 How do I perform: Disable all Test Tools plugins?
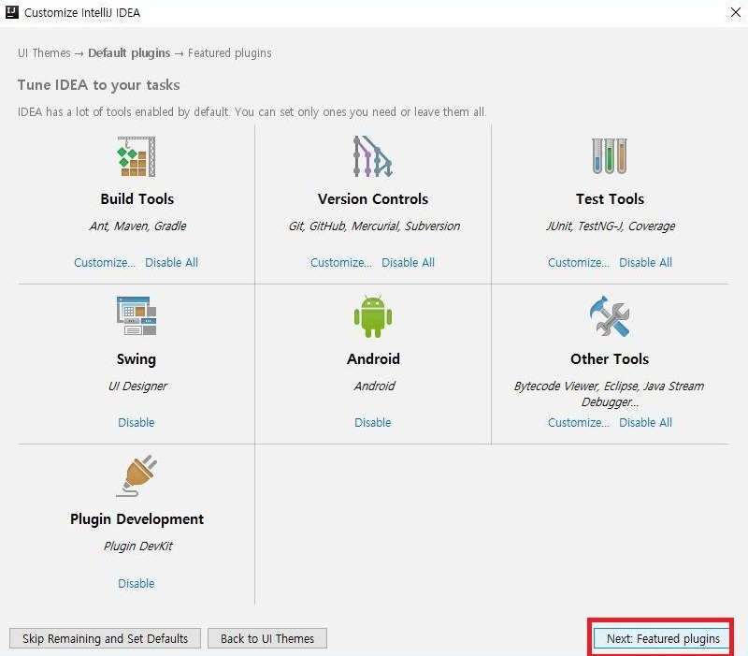[645, 263]
